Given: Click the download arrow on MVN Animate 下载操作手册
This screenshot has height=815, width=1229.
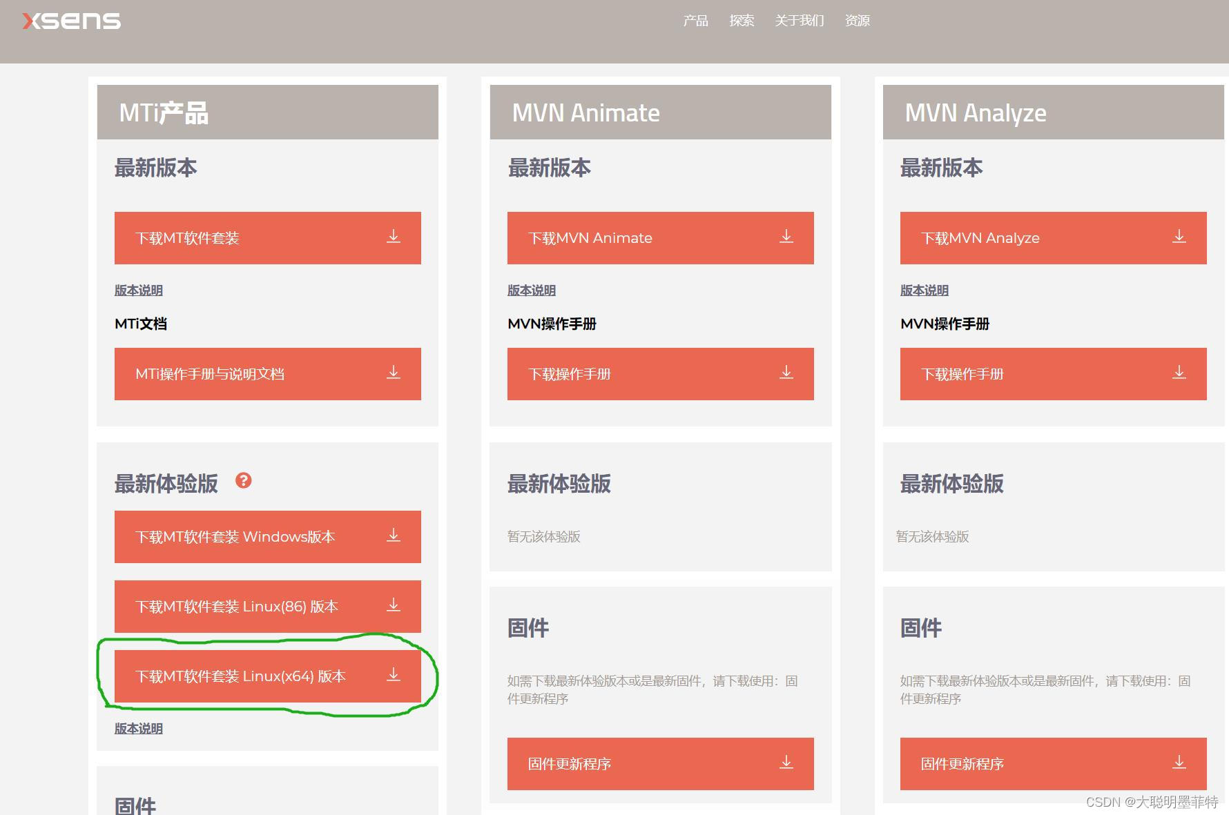Looking at the screenshot, I should pos(786,373).
